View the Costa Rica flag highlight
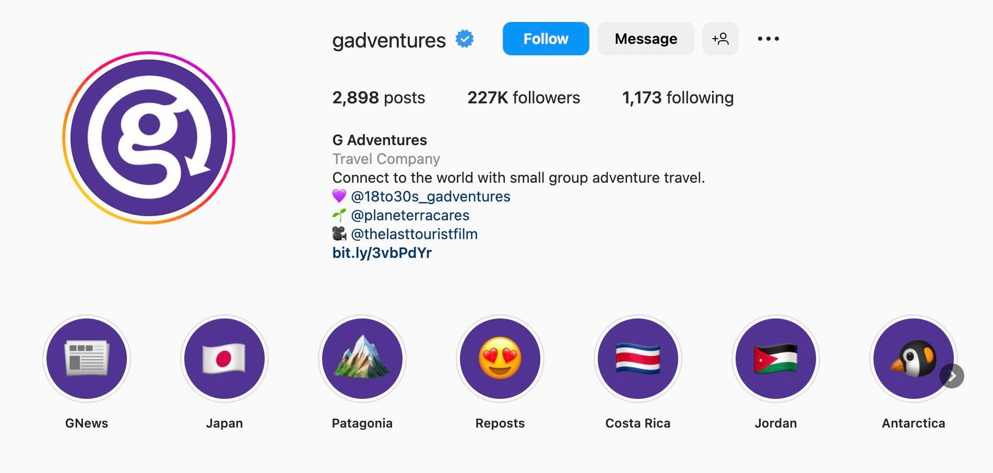This screenshot has width=993, height=473. [x=638, y=359]
